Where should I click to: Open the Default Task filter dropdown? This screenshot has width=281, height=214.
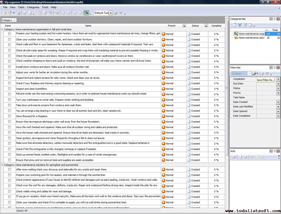(111, 13)
